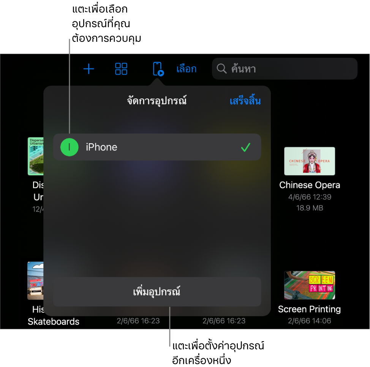This screenshot has width=370, height=367.
Task: Tap the magnifying glass search icon
Action: click(221, 69)
